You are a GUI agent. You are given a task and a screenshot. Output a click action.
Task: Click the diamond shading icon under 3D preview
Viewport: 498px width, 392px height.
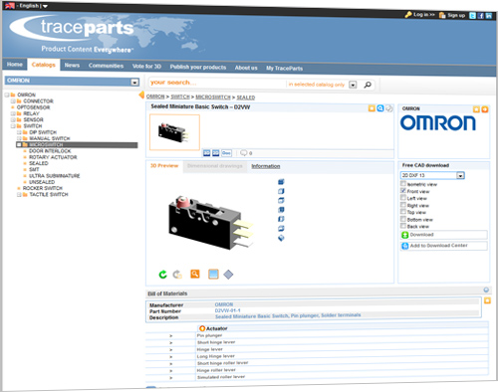coord(228,275)
